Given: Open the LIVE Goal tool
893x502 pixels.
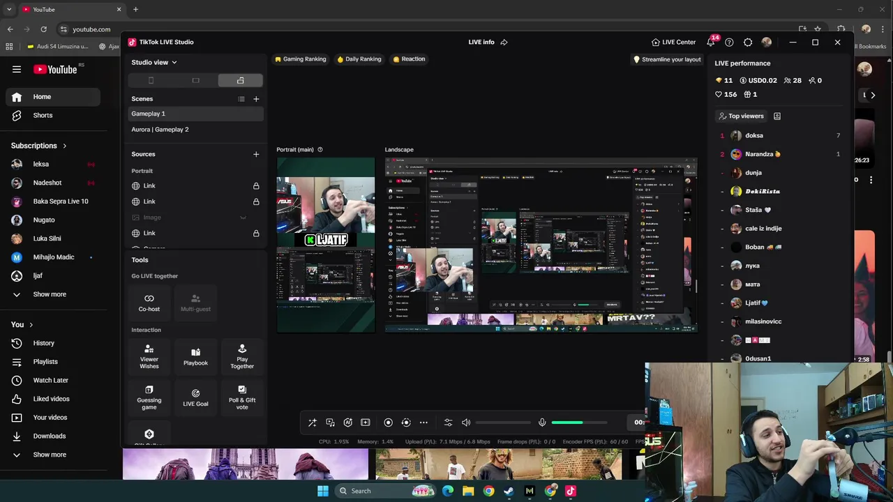Looking at the screenshot, I should click(x=195, y=397).
